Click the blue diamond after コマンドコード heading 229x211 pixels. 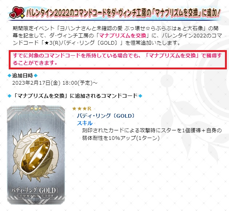(140, 96)
